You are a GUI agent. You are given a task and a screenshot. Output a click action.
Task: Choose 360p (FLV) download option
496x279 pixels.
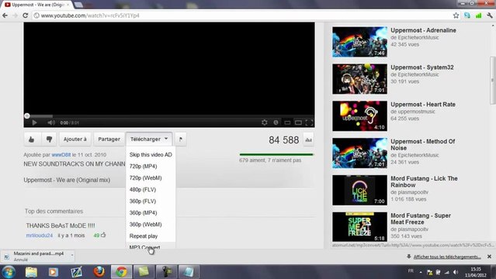click(x=151, y=201)
